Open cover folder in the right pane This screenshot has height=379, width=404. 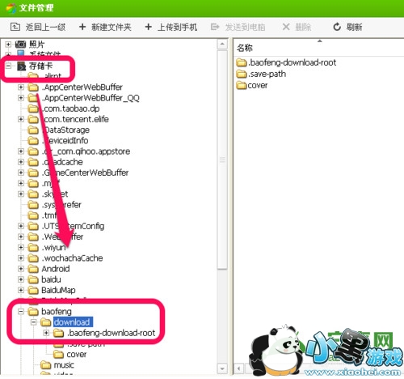point(252,85)
